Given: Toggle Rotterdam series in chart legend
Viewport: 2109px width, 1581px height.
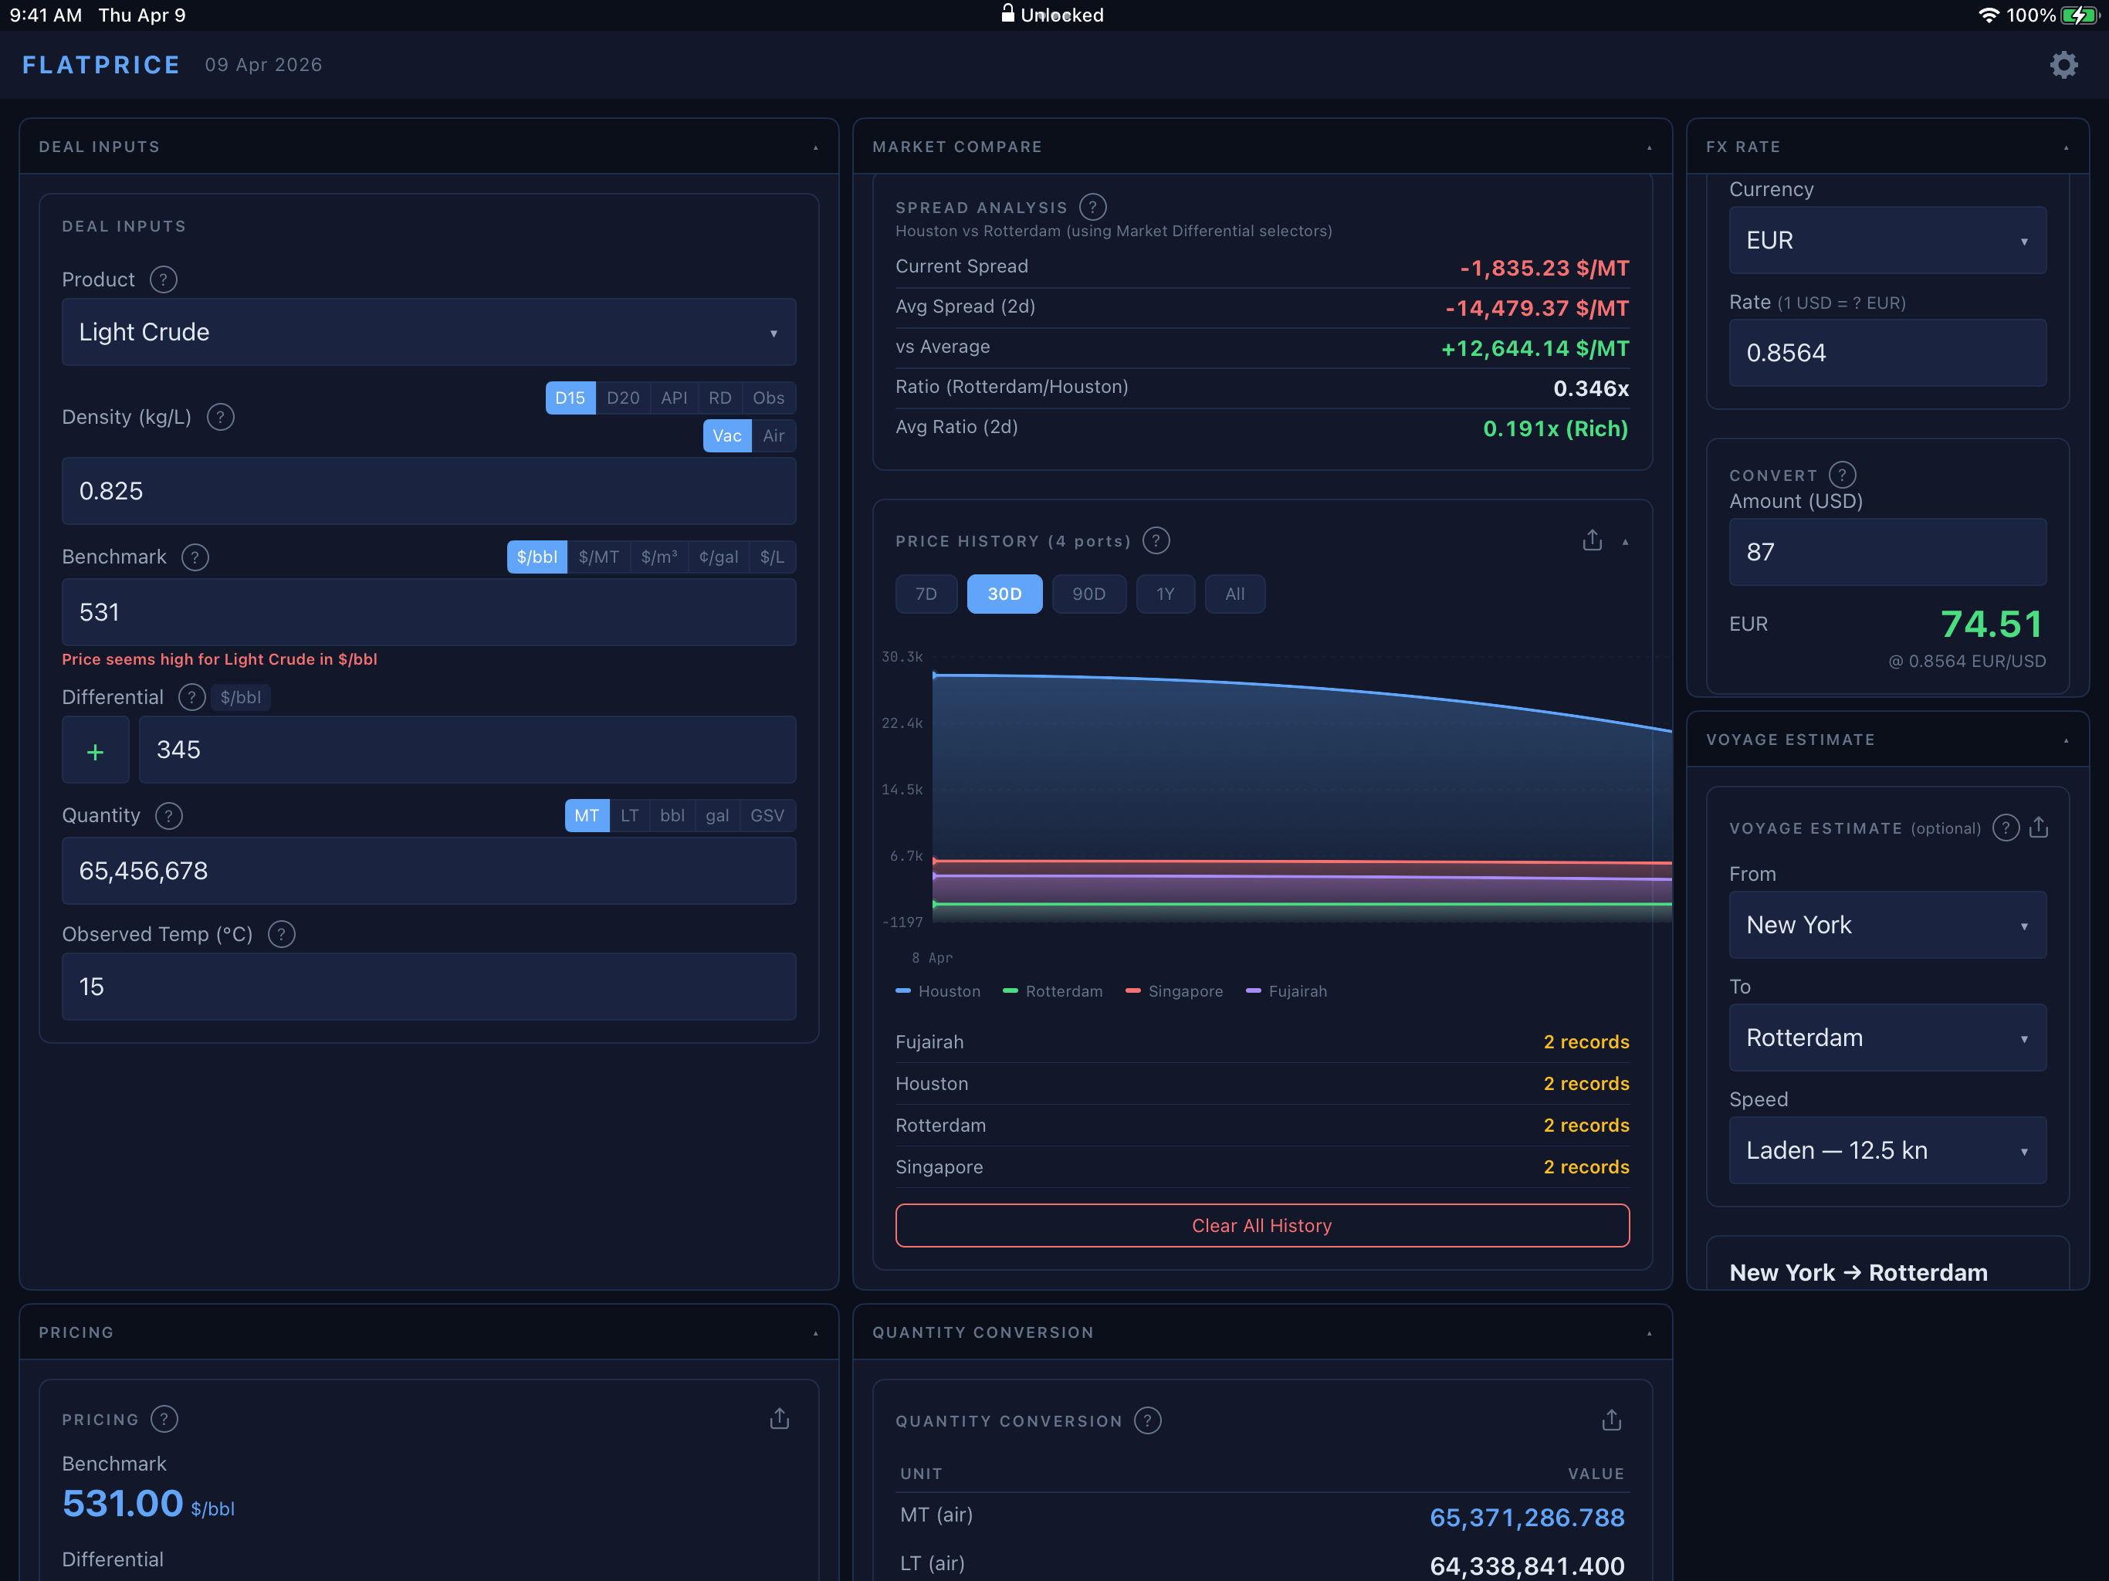Looking at the screenshot, I should coord(1051,992).
